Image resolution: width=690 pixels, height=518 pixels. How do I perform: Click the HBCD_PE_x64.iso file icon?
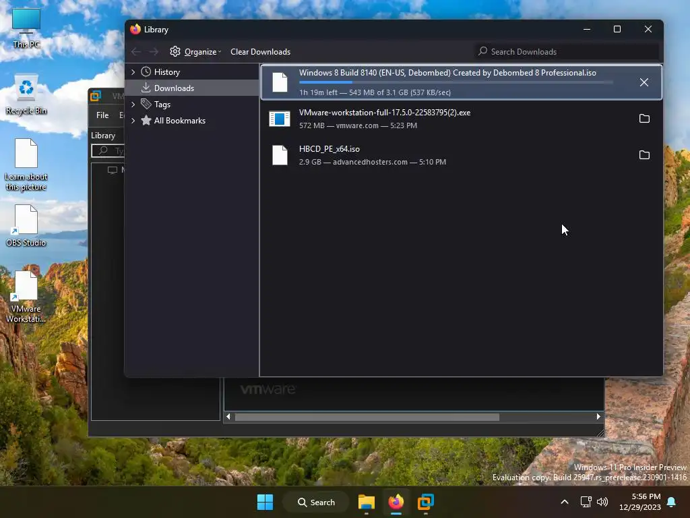280,155
